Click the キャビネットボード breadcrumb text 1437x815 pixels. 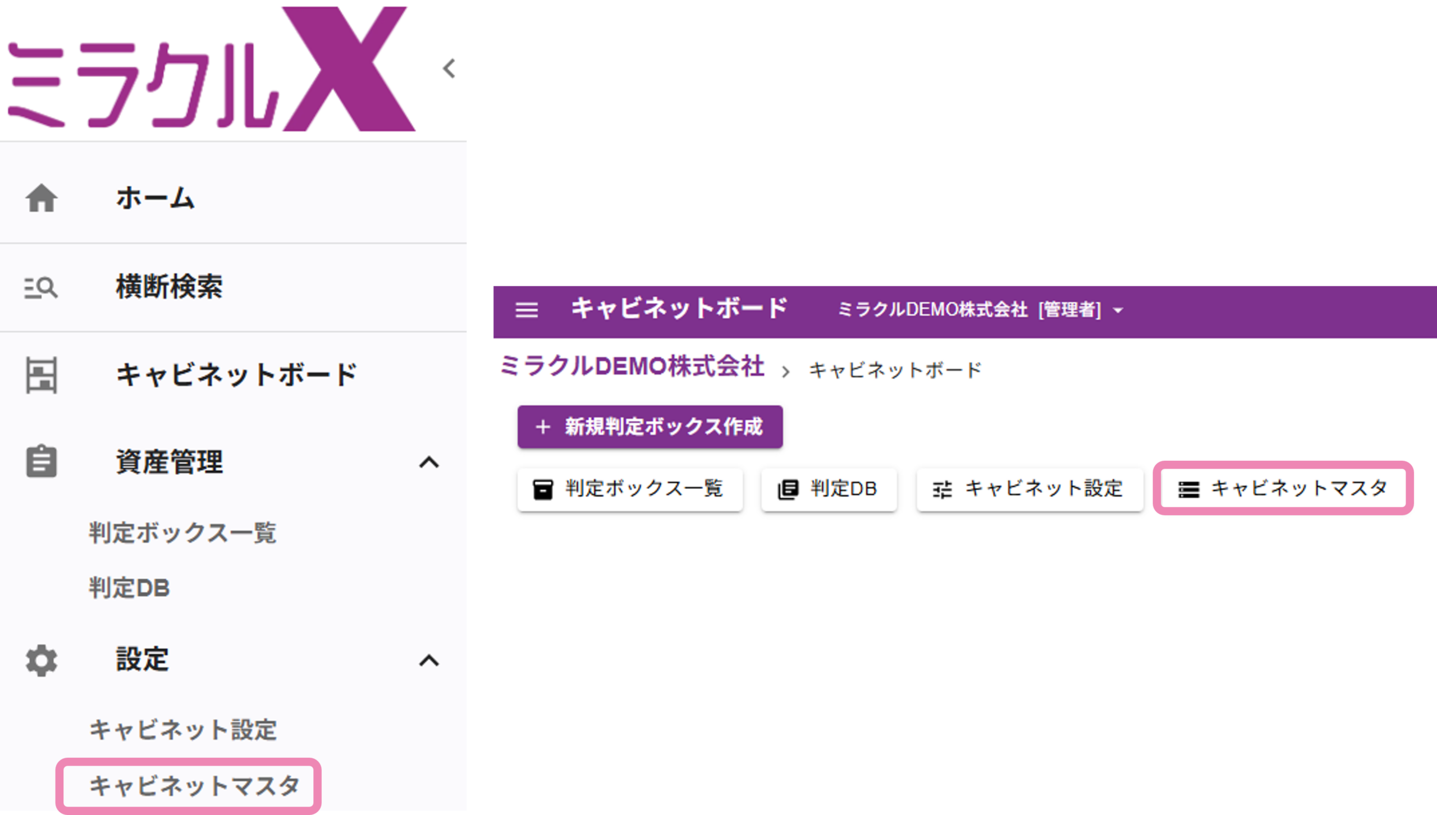click(x=895, y=370)
